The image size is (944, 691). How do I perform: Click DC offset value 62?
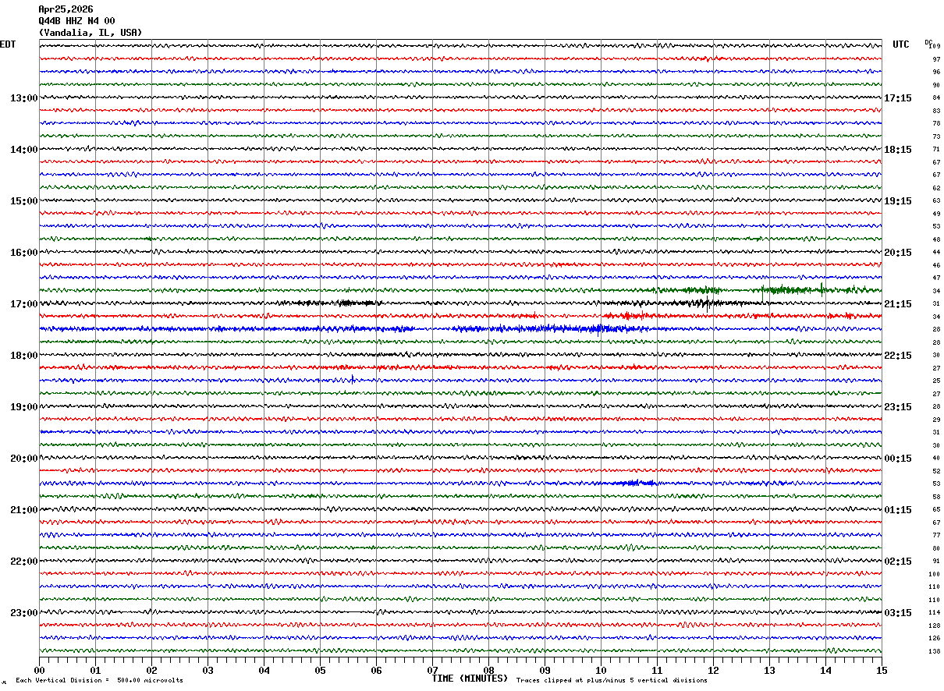pyautogui.click(x=936, y=188)
